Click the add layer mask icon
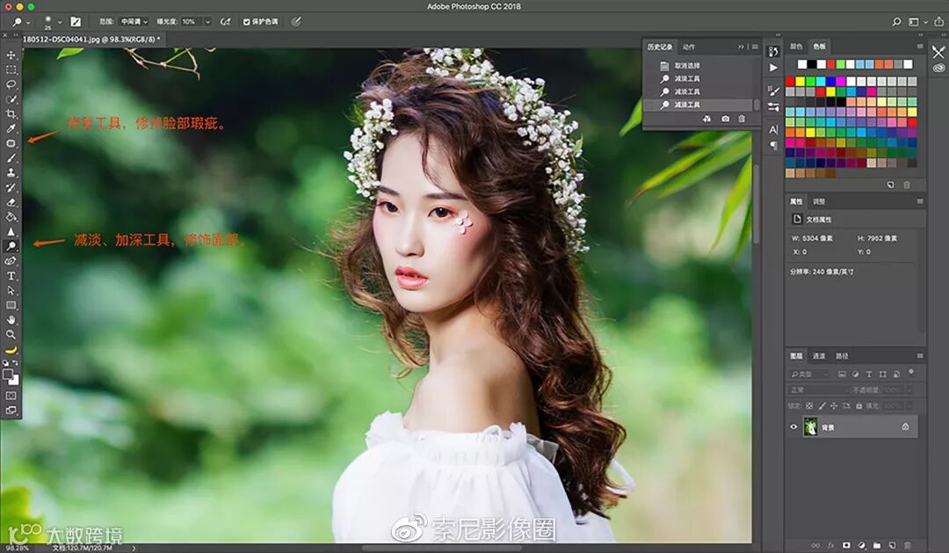This screenshot has height=553, width=949. (x=846, y=546)
